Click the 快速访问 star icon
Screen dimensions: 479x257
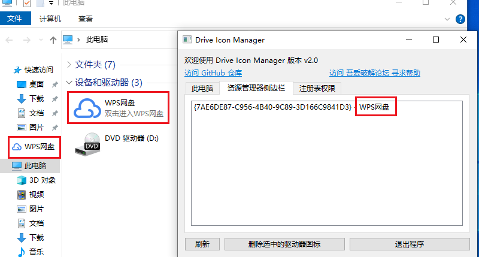17,70
